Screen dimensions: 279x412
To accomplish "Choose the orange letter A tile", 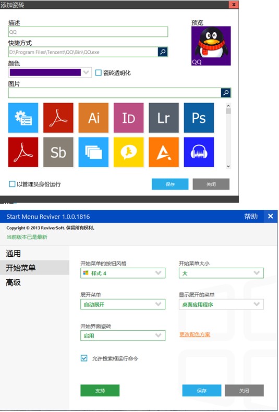I will [x=164, y=152].
